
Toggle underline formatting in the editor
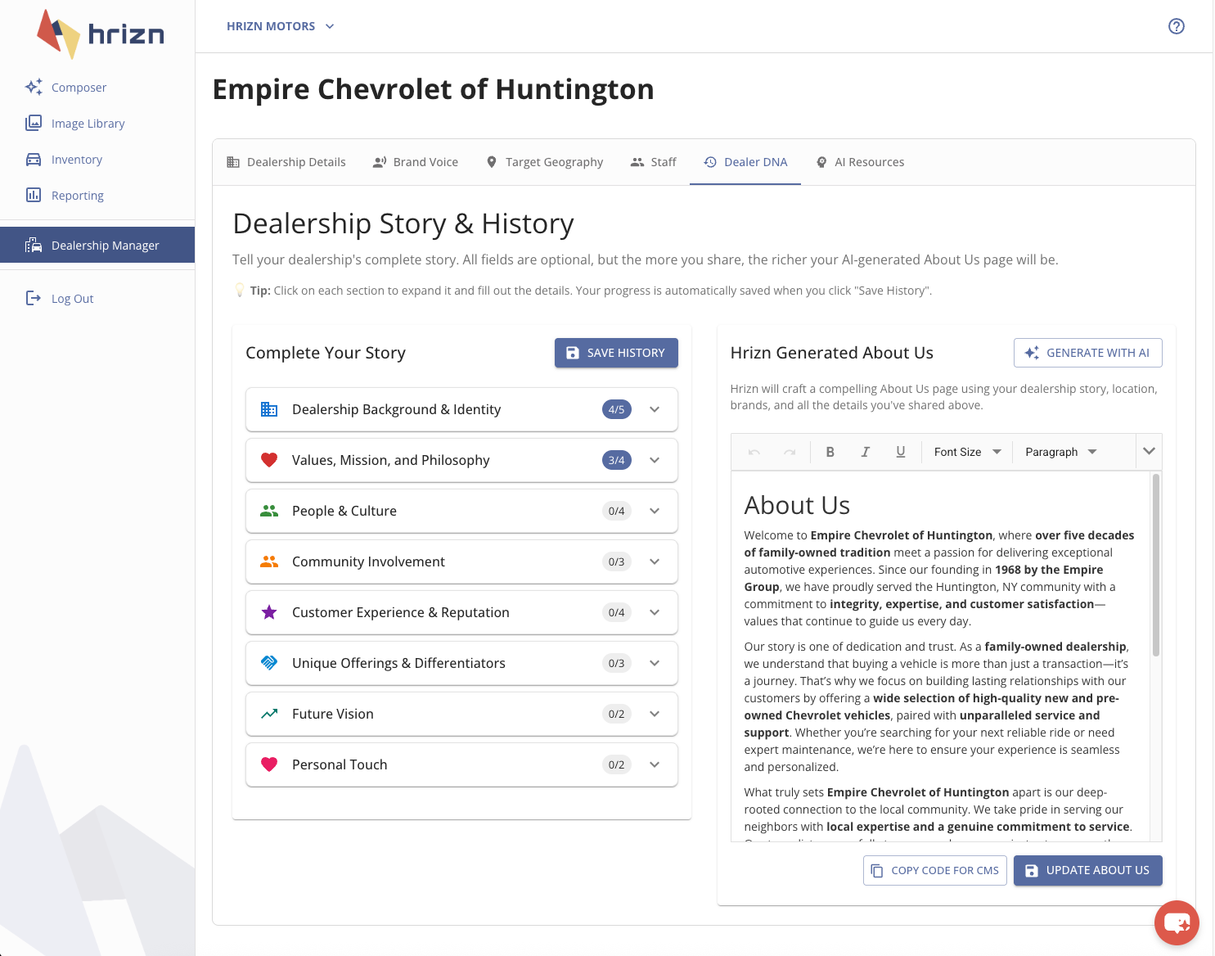coord(900,452)
